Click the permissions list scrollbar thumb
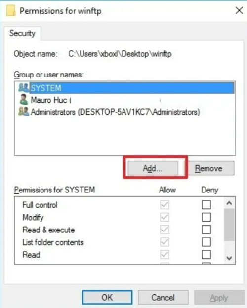247x308 pixels. point(229,225)
